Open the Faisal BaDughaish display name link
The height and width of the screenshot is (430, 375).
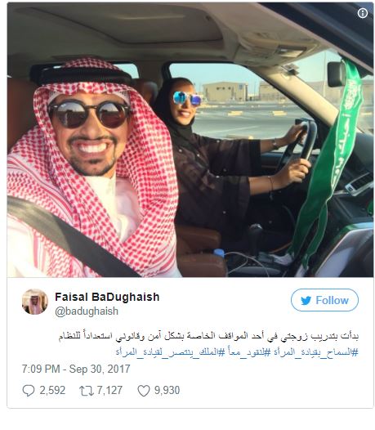(107, 297)
